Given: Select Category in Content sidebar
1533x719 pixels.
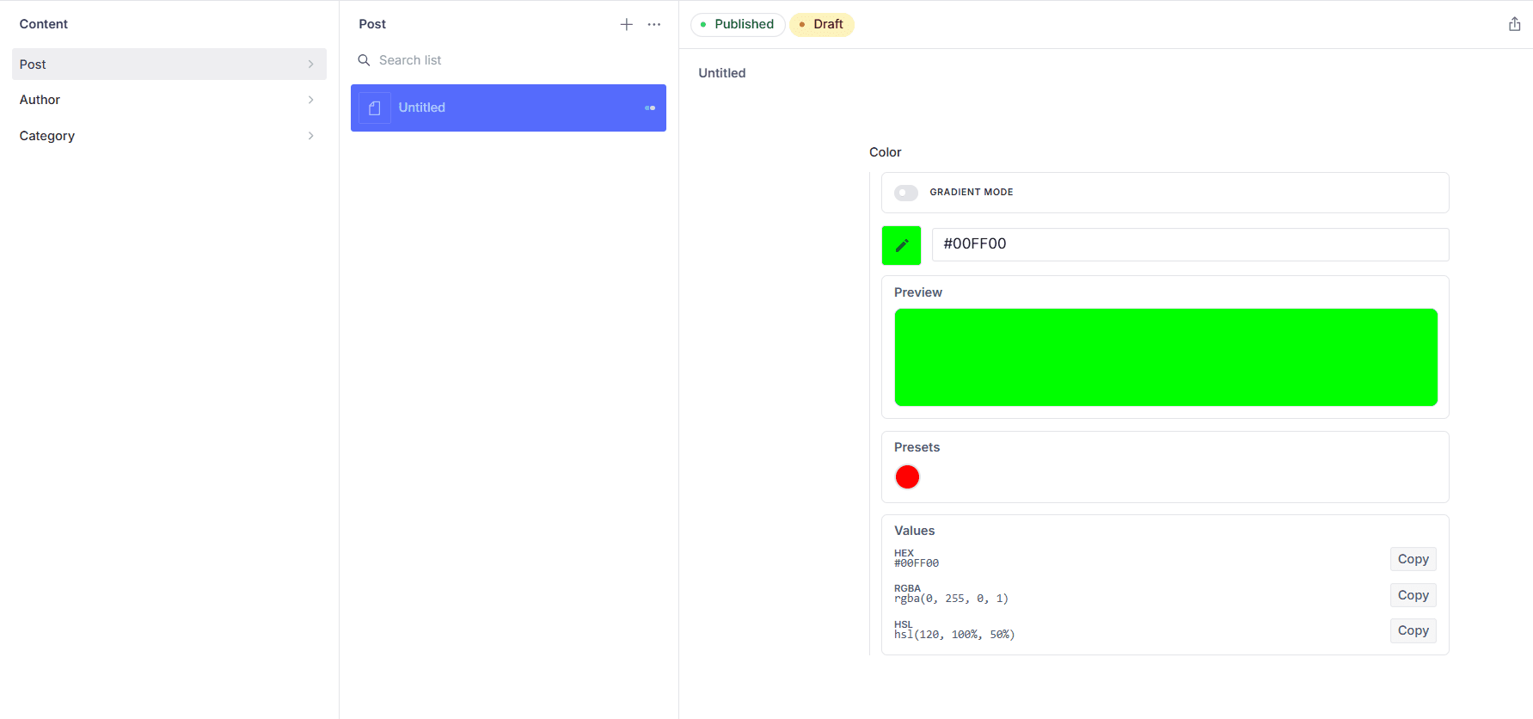Looking at the screenshot, I should click(169, 136).
